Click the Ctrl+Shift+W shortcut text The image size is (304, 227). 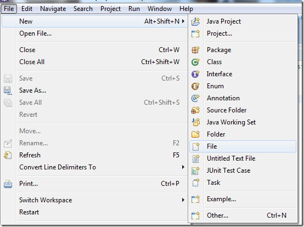pyautogui.click(x=160, y=62)
